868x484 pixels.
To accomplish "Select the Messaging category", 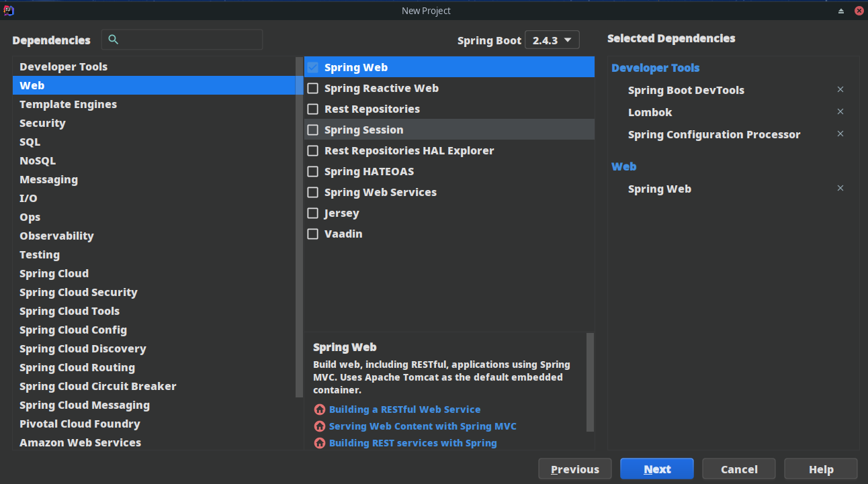I will click(154, 179).
